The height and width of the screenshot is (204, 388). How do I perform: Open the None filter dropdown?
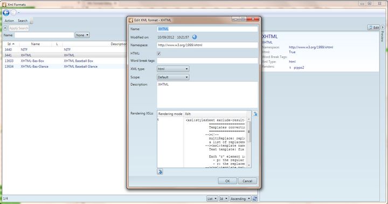pyautogui.click(x=82, y=35)
